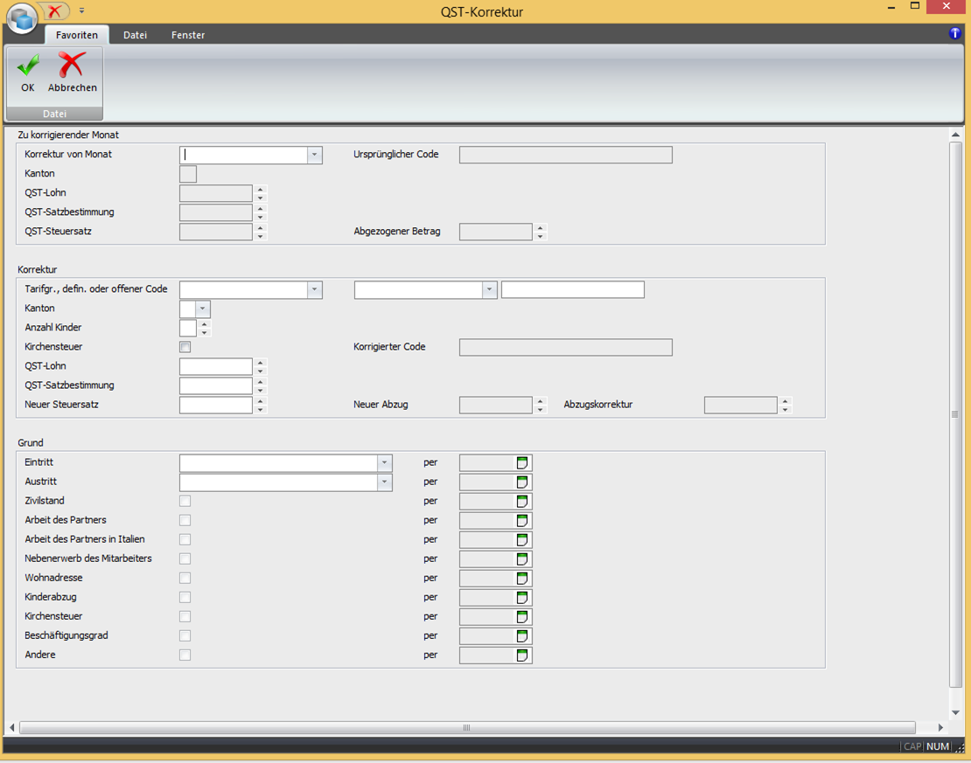Image resolution: width=971 pixels, height=763 pixels.
Task: Open the Kanton dropdown in Korrektur
Action: pyautogui.click(x=203, y=309)
